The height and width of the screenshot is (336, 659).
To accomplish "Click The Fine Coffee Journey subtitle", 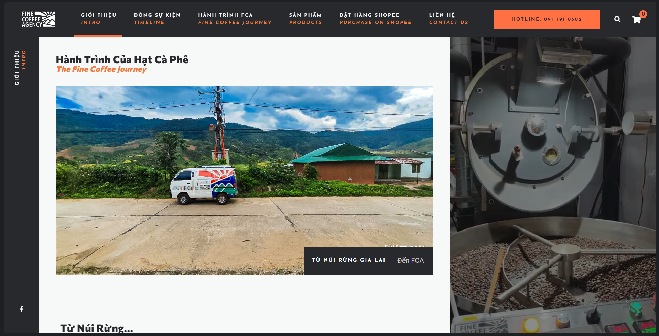I will (101, 69).
